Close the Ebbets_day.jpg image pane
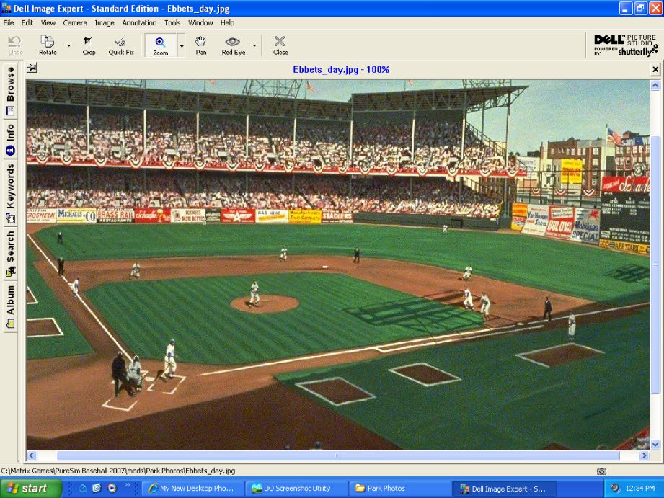Image resolution: width=664 pixels, height=498 pixels. tap(655, 69)
